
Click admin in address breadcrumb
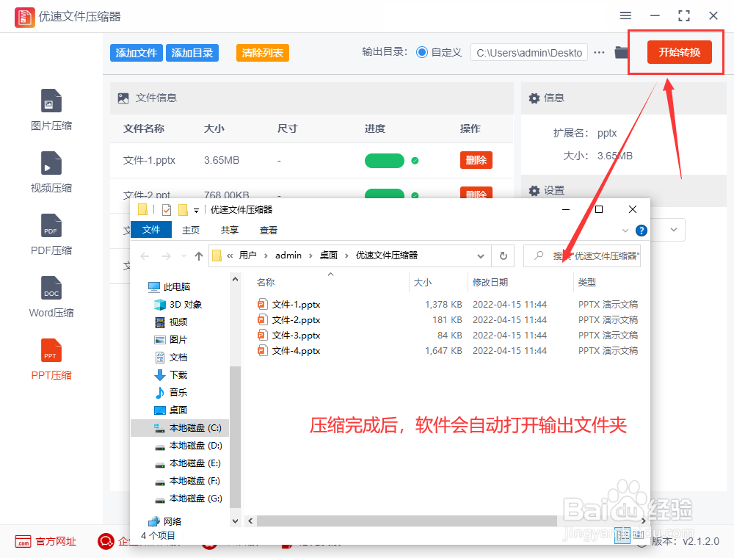[288, 255]
